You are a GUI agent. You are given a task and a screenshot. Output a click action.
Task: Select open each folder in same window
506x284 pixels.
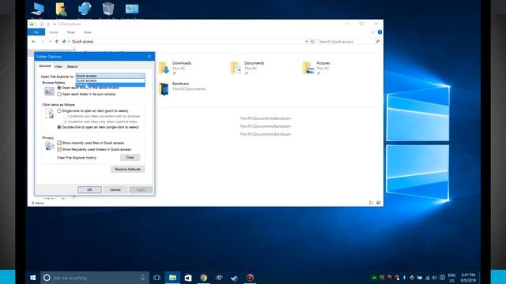[59, 88]
